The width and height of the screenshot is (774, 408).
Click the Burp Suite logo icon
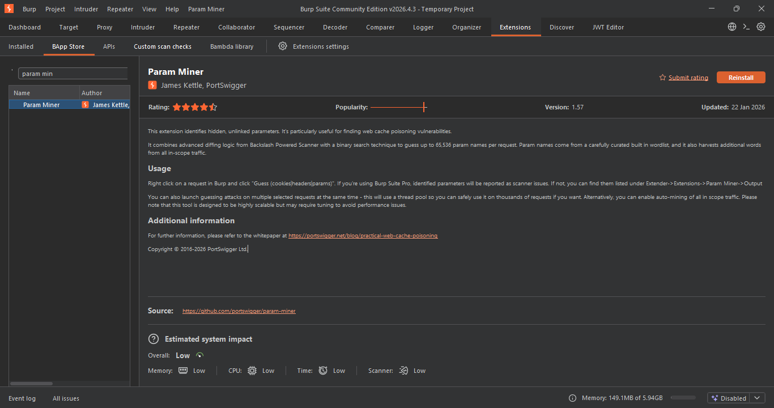(x=9, y=8)
